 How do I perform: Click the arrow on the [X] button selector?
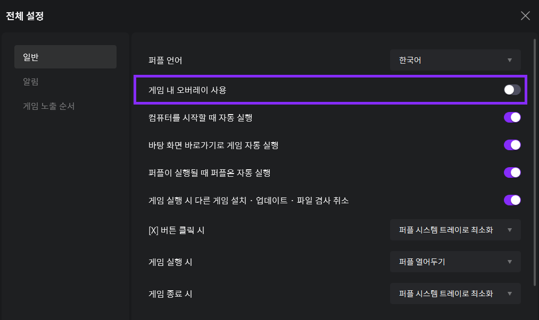tap(509, 230)
